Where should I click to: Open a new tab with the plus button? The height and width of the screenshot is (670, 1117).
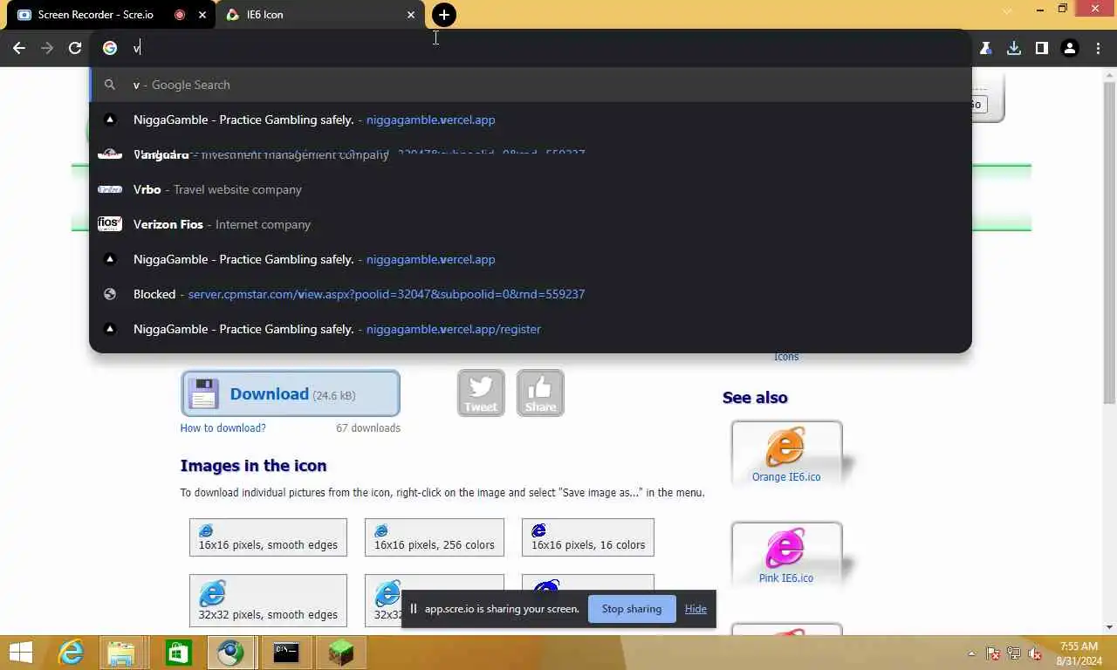(444, 15)
